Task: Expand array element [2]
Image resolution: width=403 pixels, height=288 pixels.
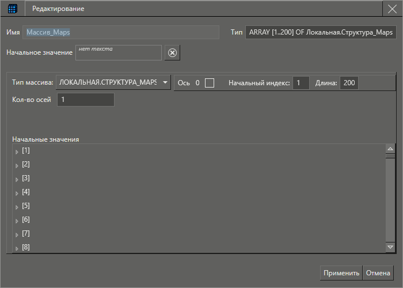Action: [17, 165]
